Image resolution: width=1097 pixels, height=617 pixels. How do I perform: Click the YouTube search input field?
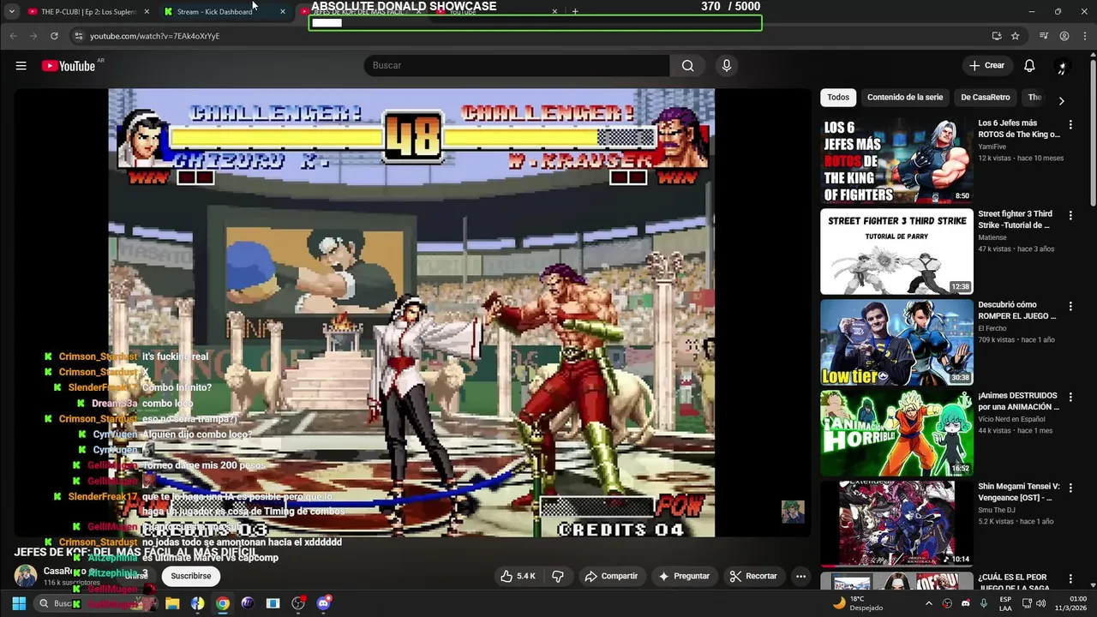tap(517, 66)
